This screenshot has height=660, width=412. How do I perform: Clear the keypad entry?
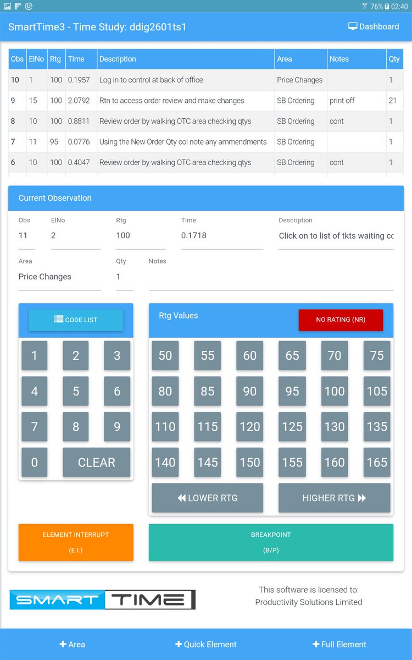click(x=97, y=463)
